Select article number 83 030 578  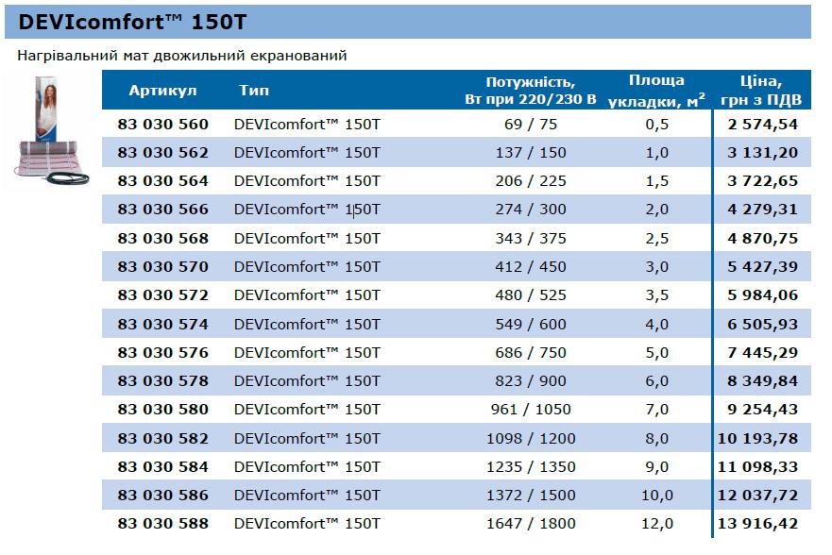pos(162,381)
